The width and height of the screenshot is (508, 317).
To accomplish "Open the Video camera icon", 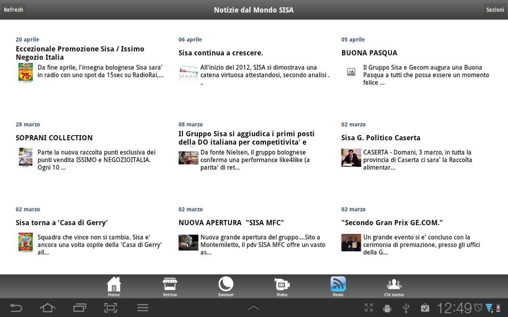I will pos(282,285).
